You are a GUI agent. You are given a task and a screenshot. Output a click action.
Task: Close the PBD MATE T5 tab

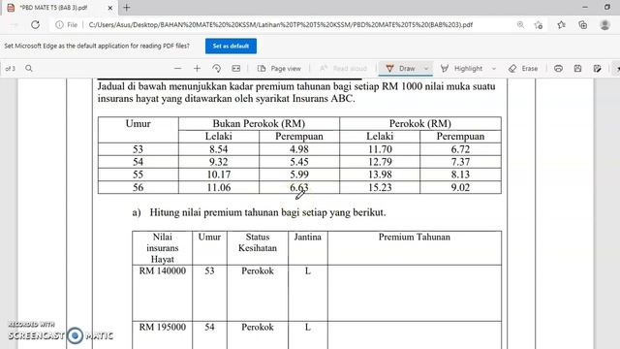(110, 8)
